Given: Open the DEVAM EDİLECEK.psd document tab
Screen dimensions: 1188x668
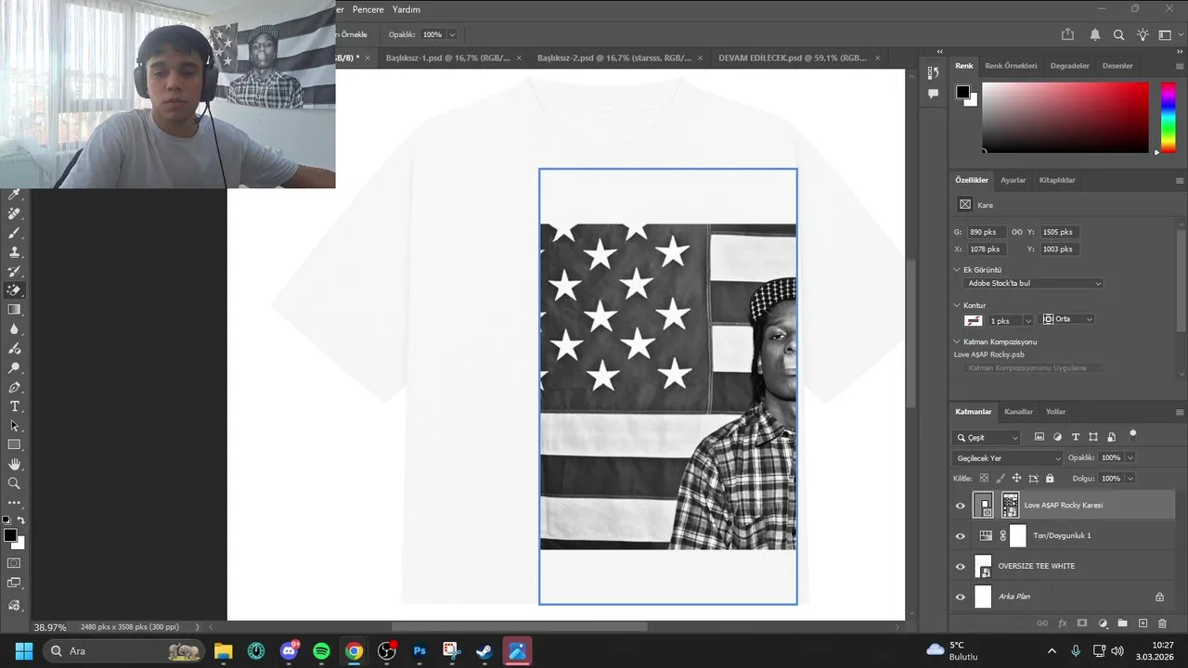Looking at the screenshot, I should tap(793, 58).
